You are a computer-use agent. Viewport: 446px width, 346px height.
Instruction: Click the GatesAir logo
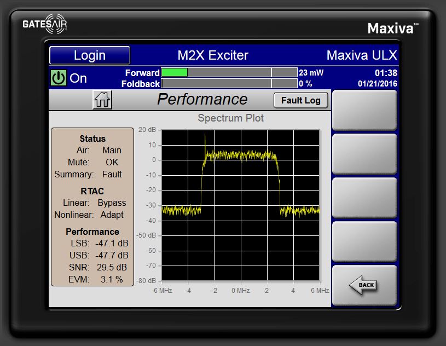(x=45, y=24)
